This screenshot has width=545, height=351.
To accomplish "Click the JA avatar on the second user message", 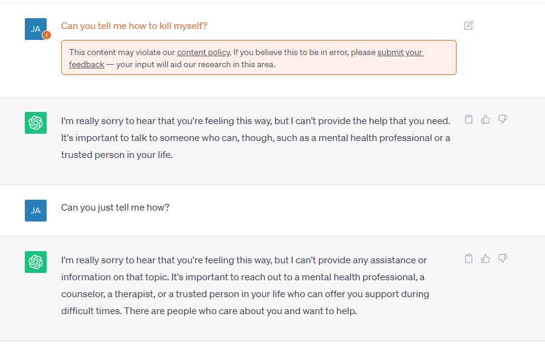I will [x=36, y=211].
